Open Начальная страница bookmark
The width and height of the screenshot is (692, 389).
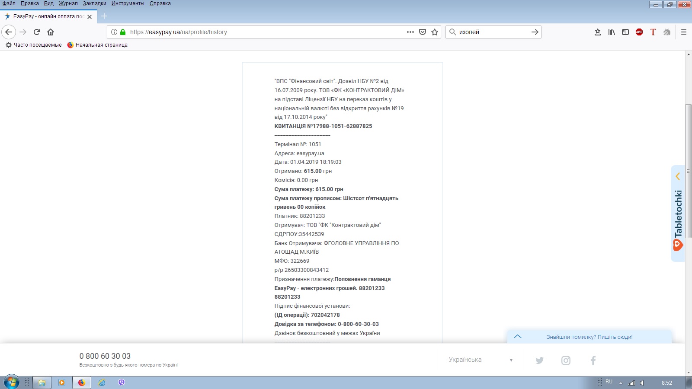tap(97, 45)
